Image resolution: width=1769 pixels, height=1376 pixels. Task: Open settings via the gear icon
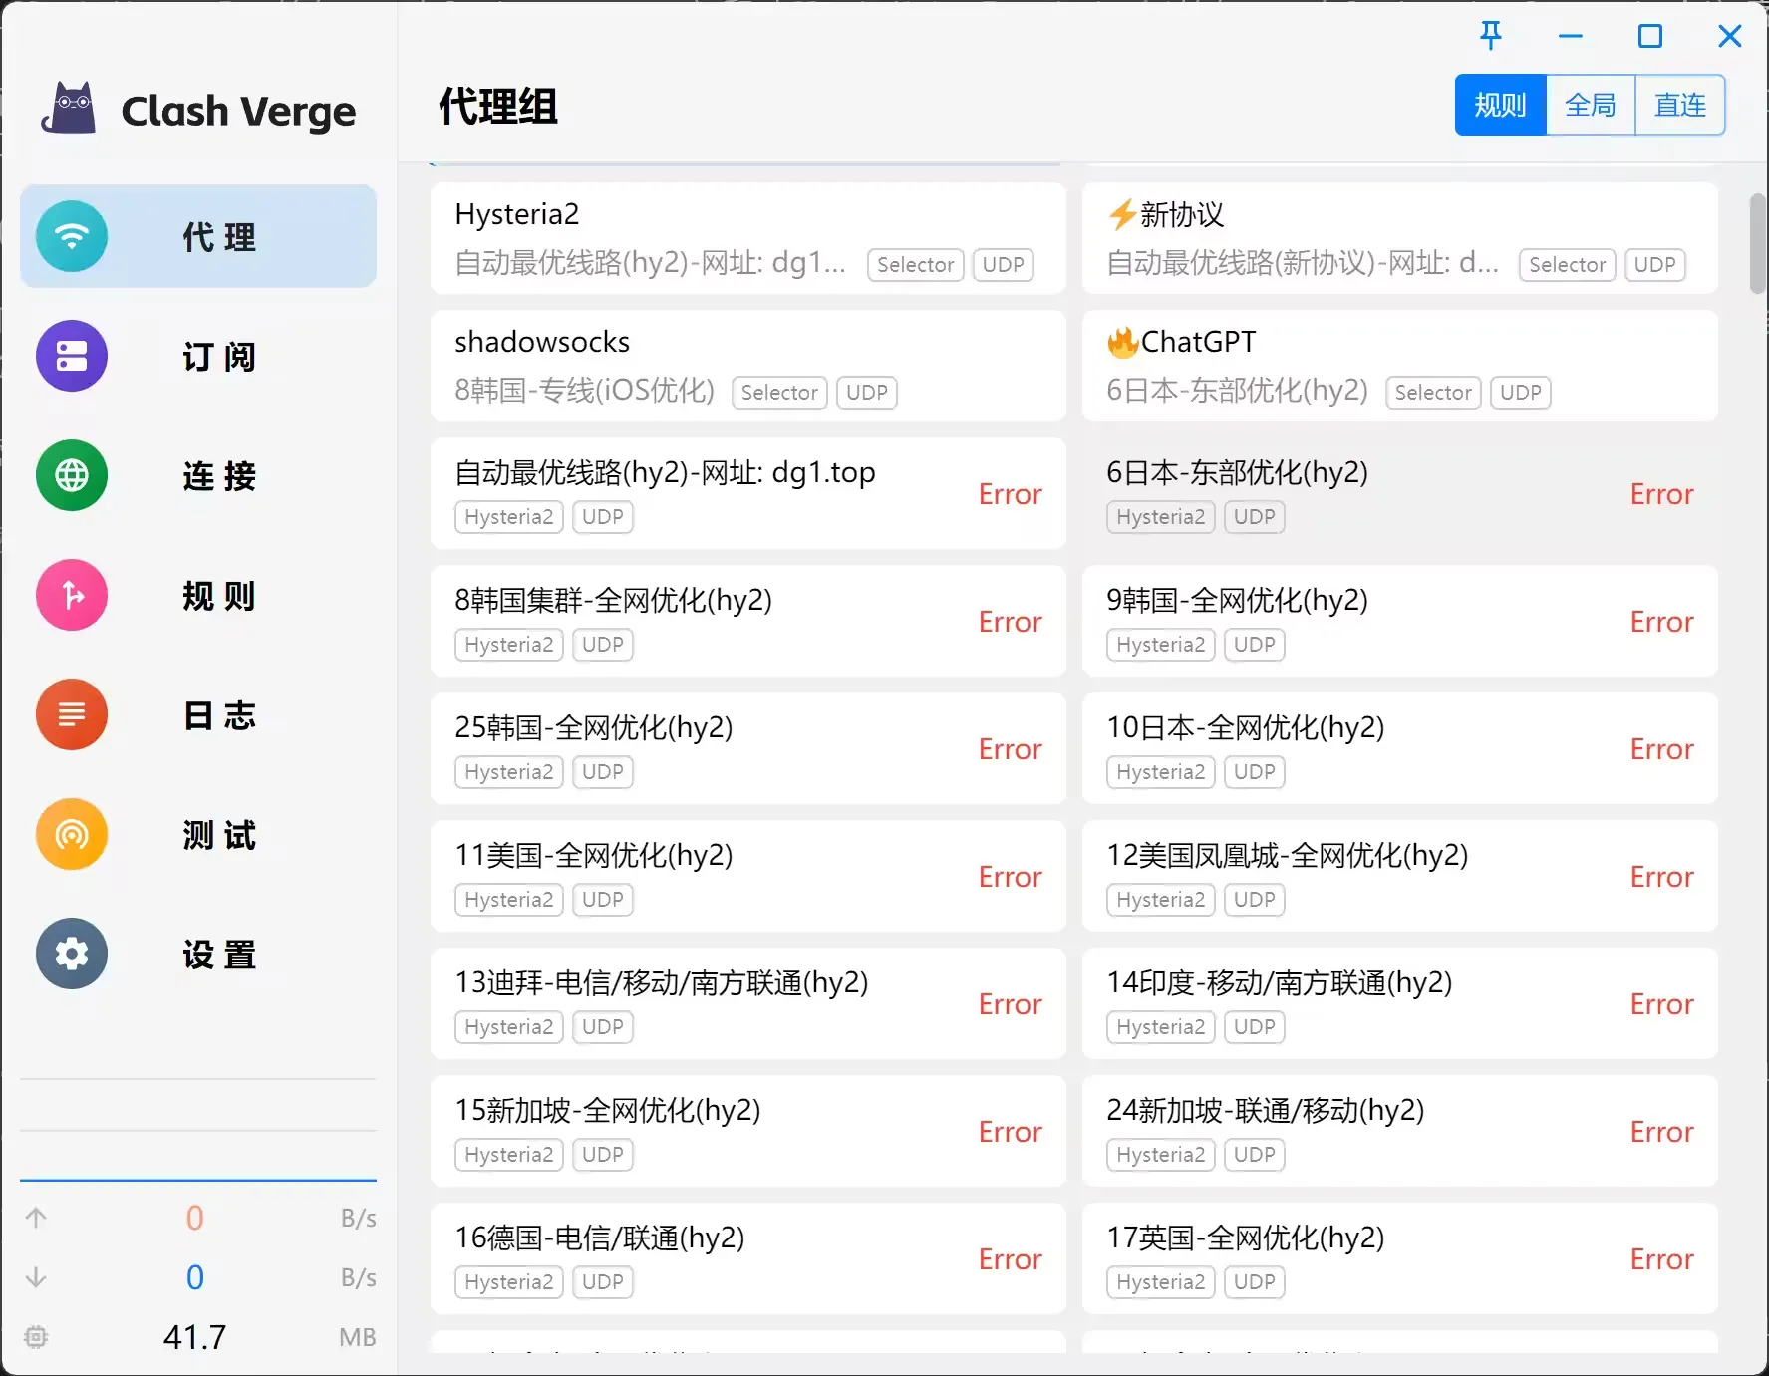click(72, 955)
